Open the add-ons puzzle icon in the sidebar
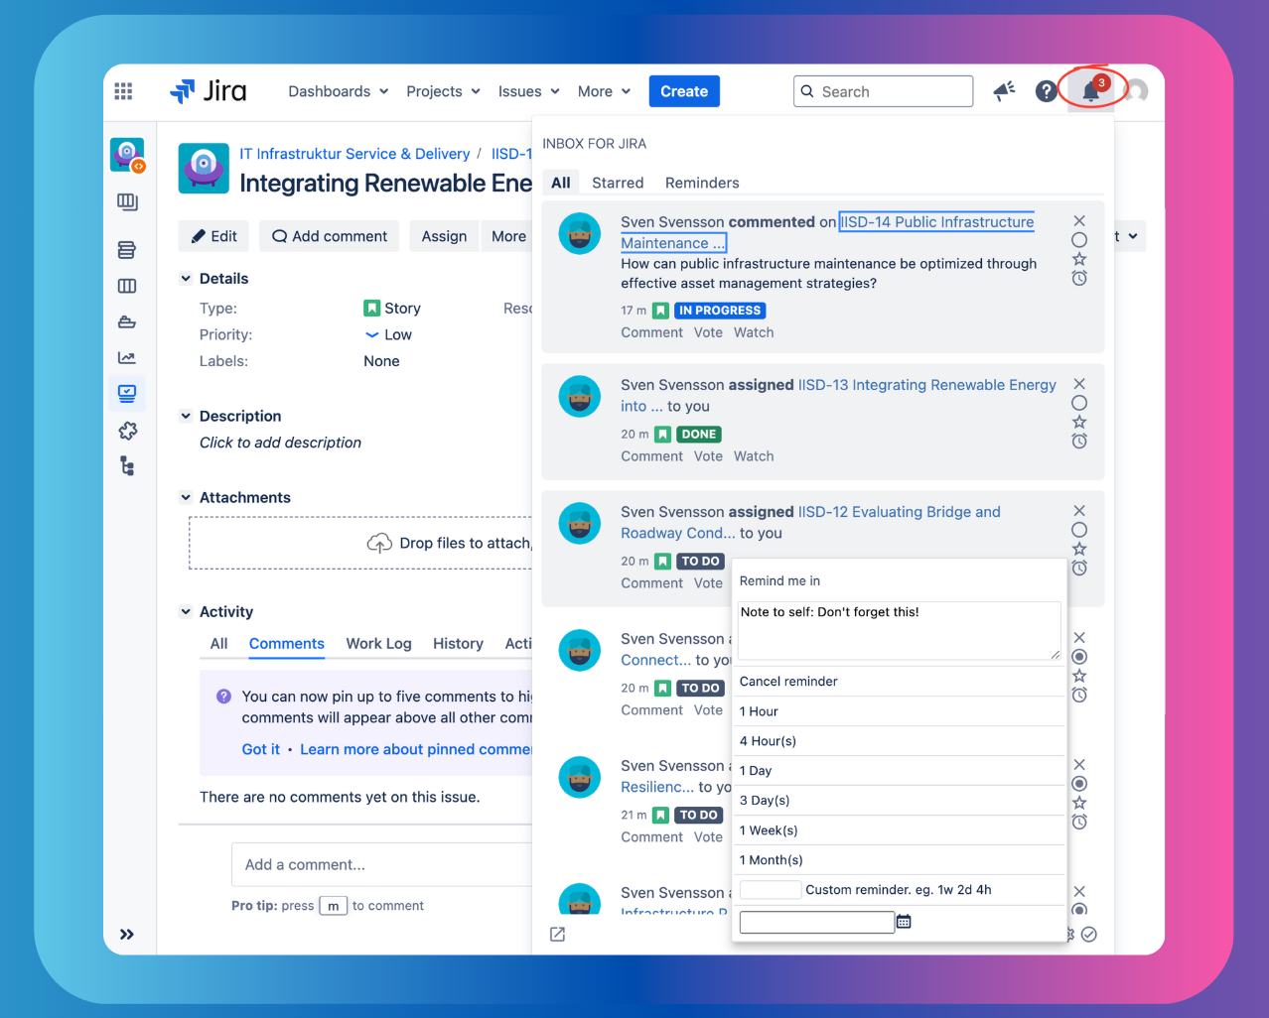 point(127,431)
